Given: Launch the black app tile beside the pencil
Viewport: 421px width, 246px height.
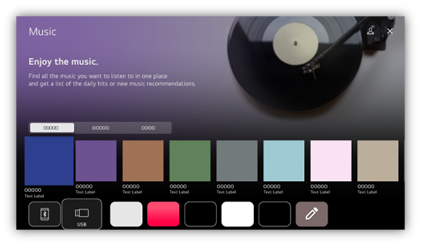Looking at the screenshot, I should pyautogui.click(x=274, y=214).
